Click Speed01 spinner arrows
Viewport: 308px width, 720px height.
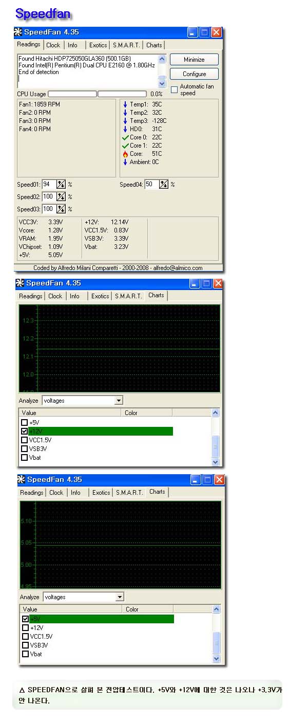[x=61, y=184]
